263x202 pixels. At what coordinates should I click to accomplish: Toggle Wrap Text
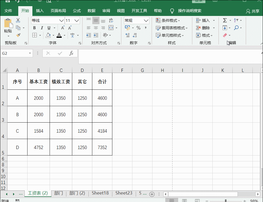pyautogui.click(x=111, y=21)
